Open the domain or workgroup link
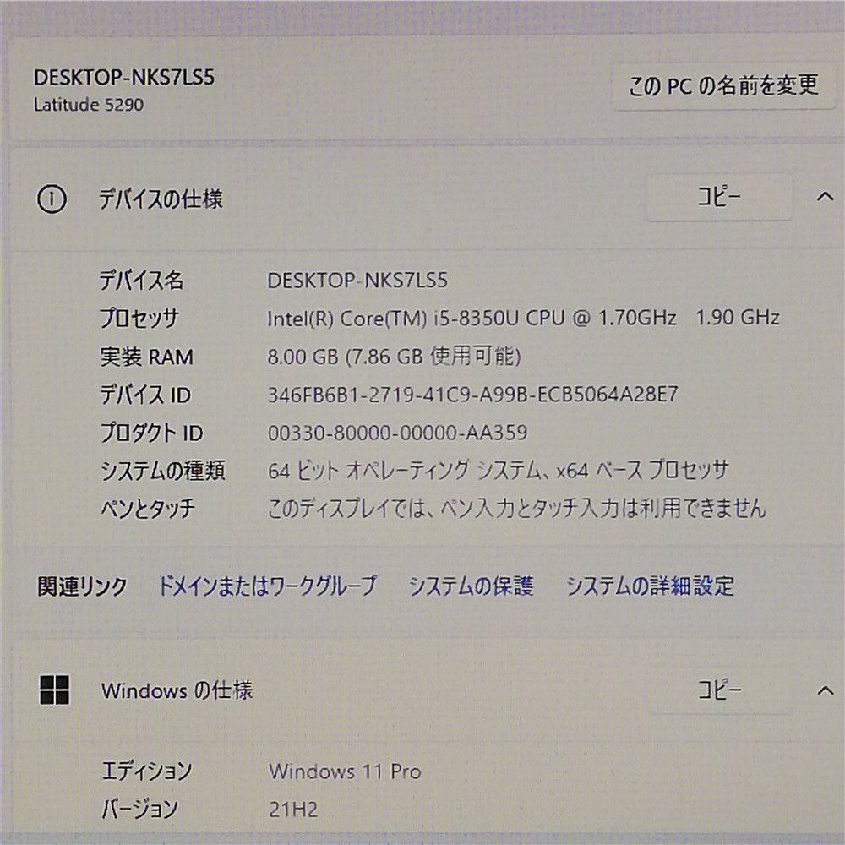This screenshot has width=845, height=845. click(x=267, y=586)
